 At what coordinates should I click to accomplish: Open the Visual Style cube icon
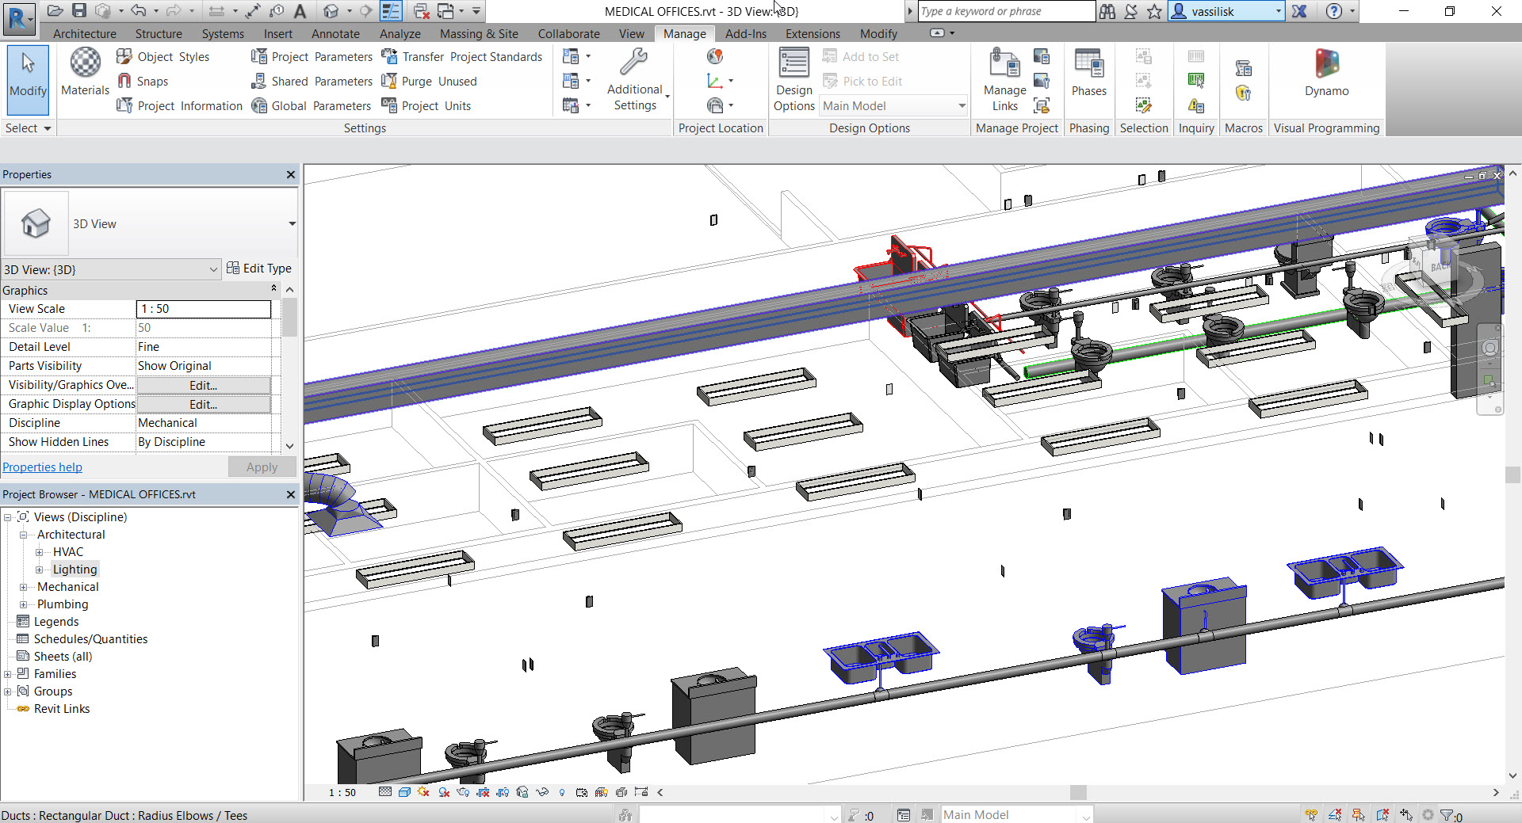click(x=404, y=791)
